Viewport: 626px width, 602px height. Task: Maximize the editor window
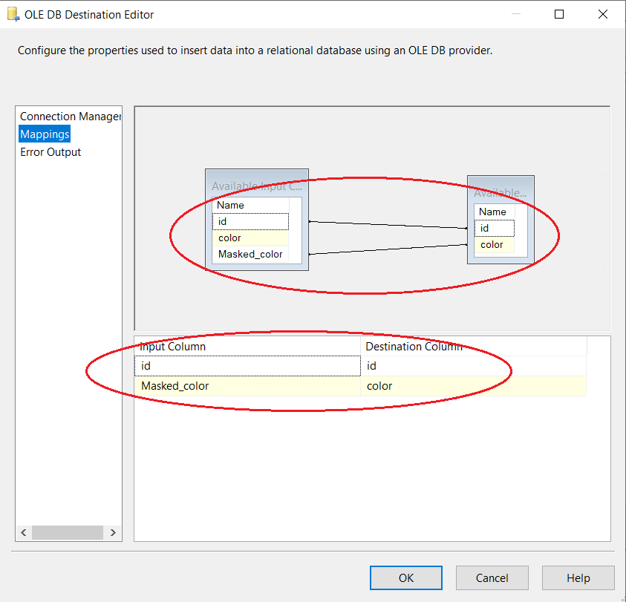tap(559, 14)
